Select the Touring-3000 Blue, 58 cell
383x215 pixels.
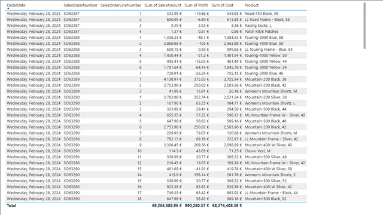click(264, 37)
